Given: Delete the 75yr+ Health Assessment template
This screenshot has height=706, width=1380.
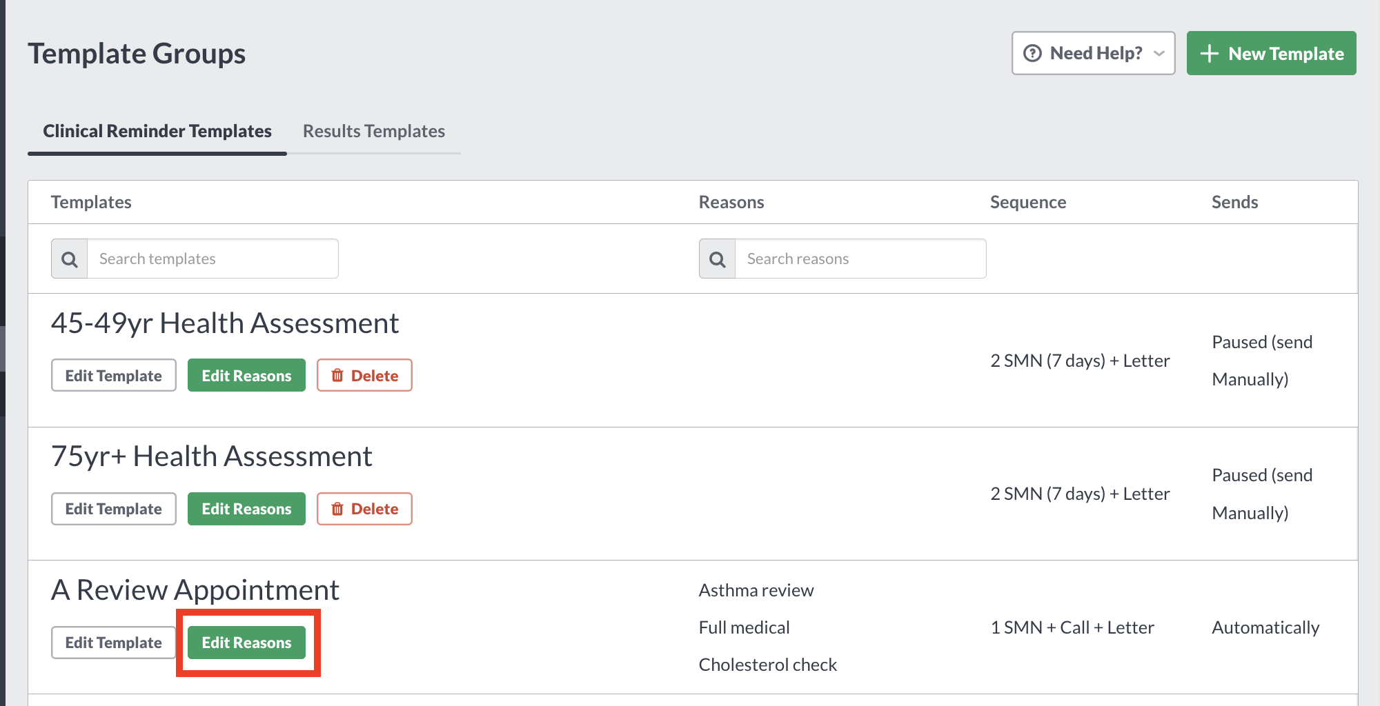Looking at the screenshot, I should coord(364,509).
